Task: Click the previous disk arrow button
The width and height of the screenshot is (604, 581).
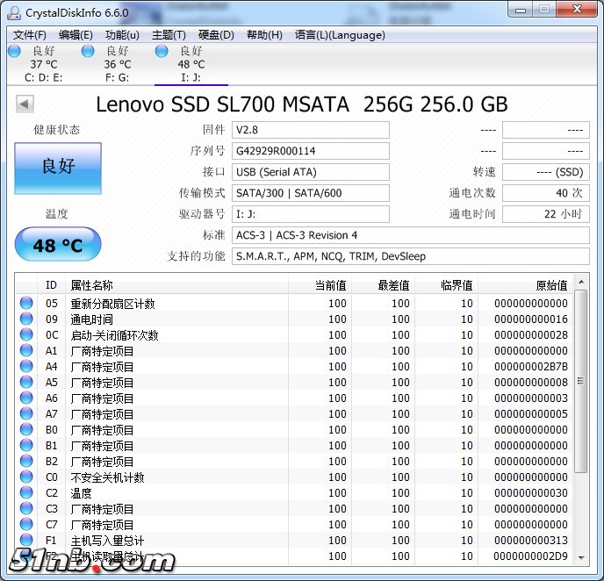Action: 25,104
